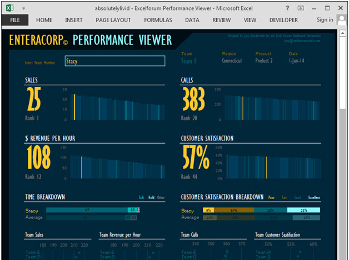The width and height of the screenshot is (349, 260).
Task: Click the vertical scrollbar thumb
Action: click(x=342, y=73)
